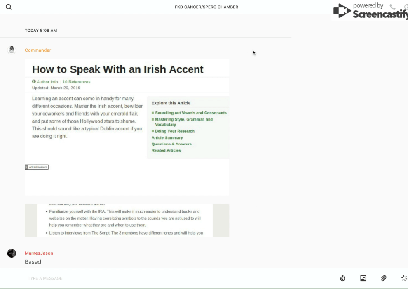Click the self-destruct timer icon
Image resolution: width=408 pixels, height=289 pixels.
342,278
